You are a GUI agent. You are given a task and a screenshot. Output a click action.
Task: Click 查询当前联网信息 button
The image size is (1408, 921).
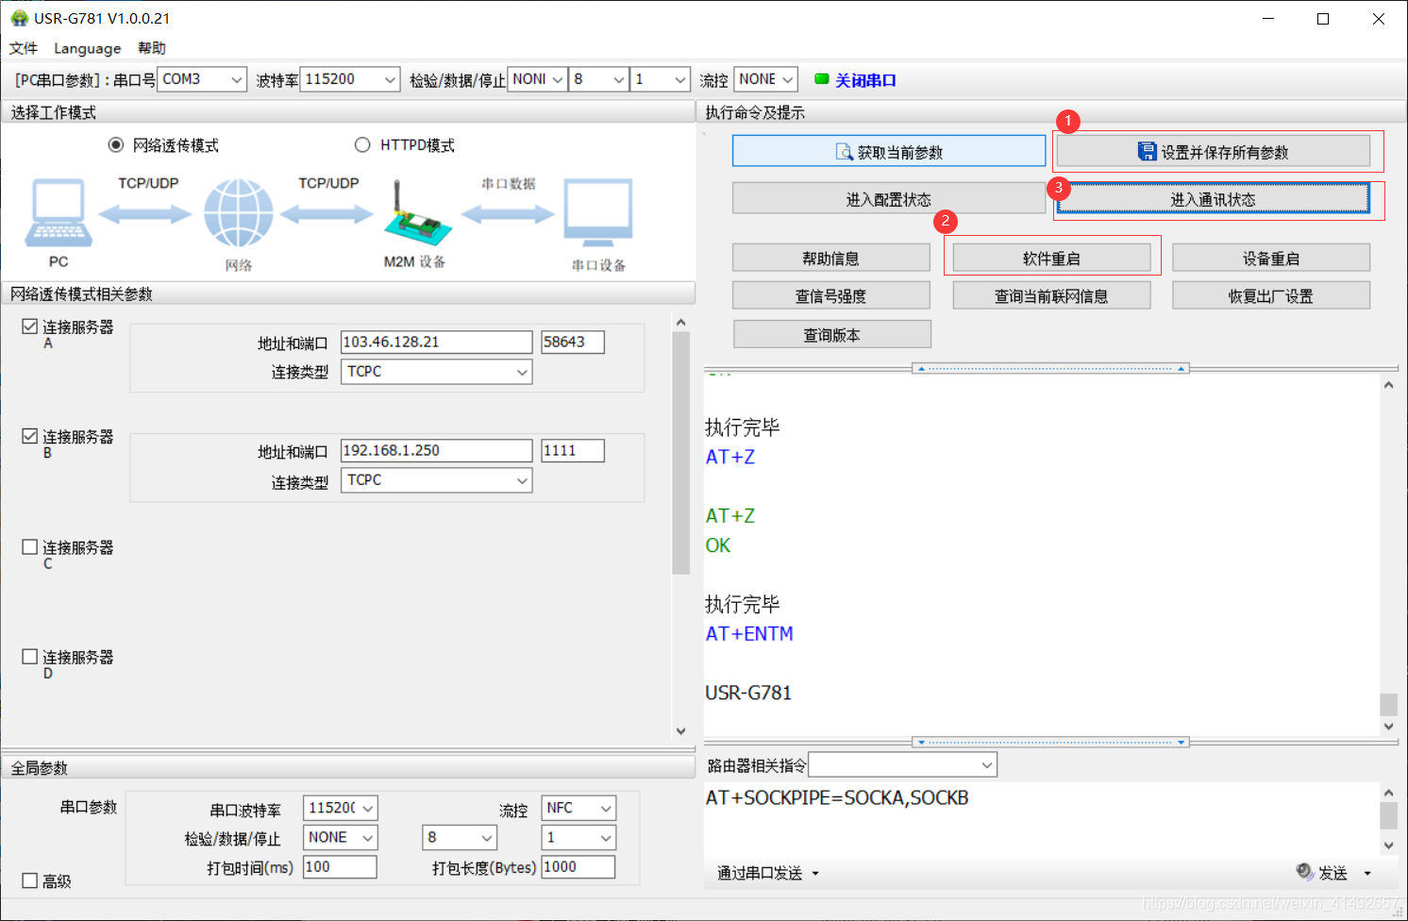click(1051, 295)
